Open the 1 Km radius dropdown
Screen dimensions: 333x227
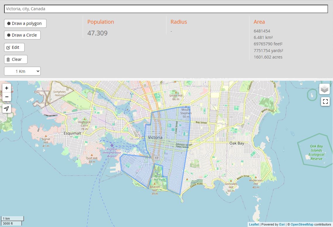click(x=22, y=71)
